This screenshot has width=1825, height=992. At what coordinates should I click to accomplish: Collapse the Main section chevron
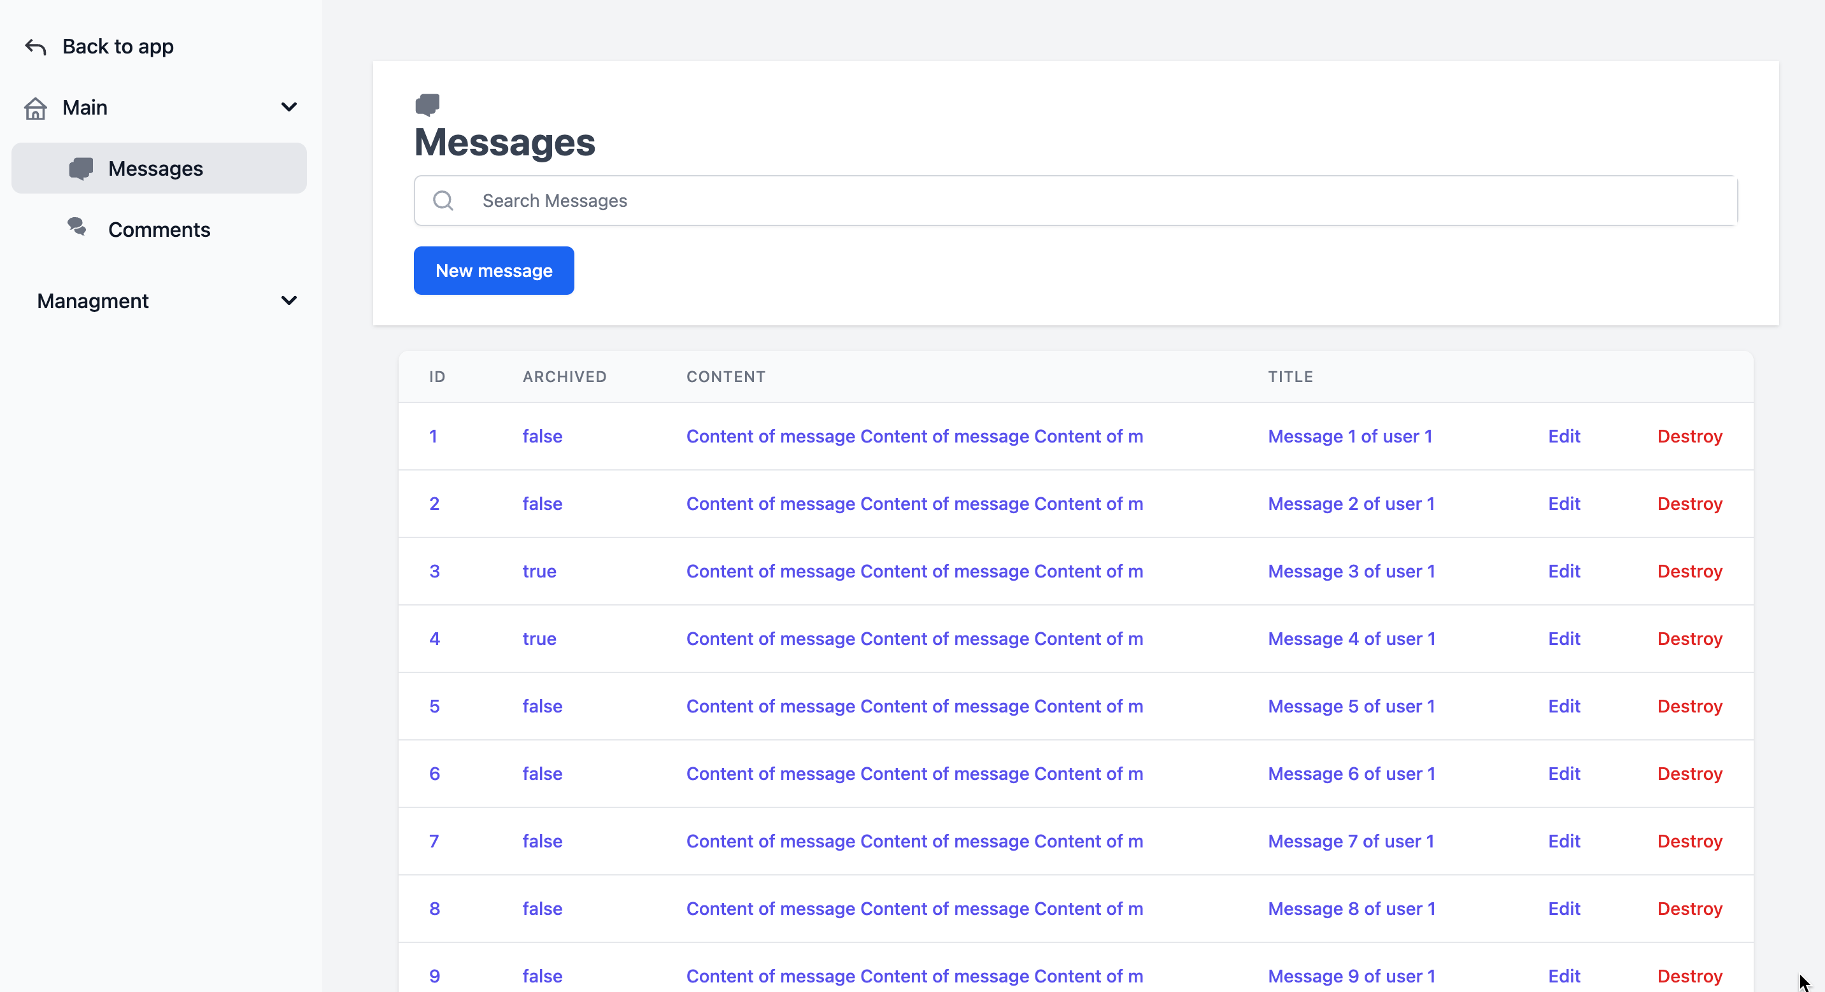[288, 107]
